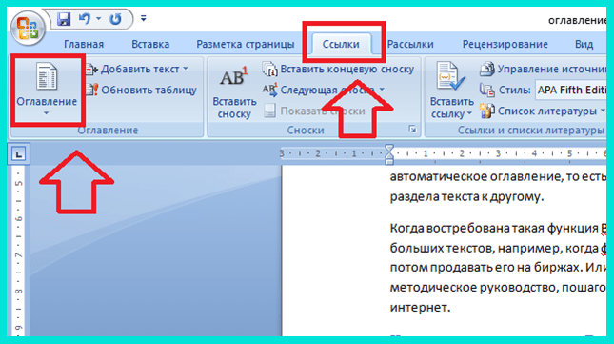Click the Обновить таблицу icon
This screenshot has height=344, width=614.
[x=91, y=91]
